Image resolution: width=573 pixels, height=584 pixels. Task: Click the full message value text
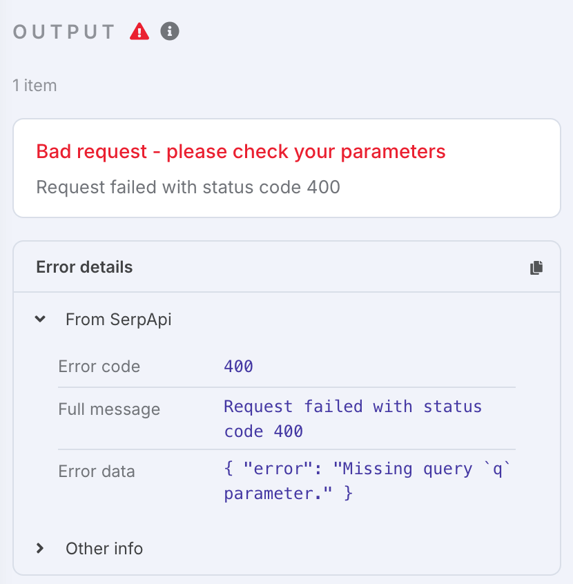(353, 418)
